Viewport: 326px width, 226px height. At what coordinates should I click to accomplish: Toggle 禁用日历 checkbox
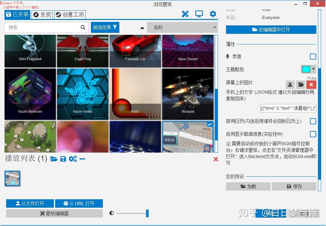coord(313,121)
